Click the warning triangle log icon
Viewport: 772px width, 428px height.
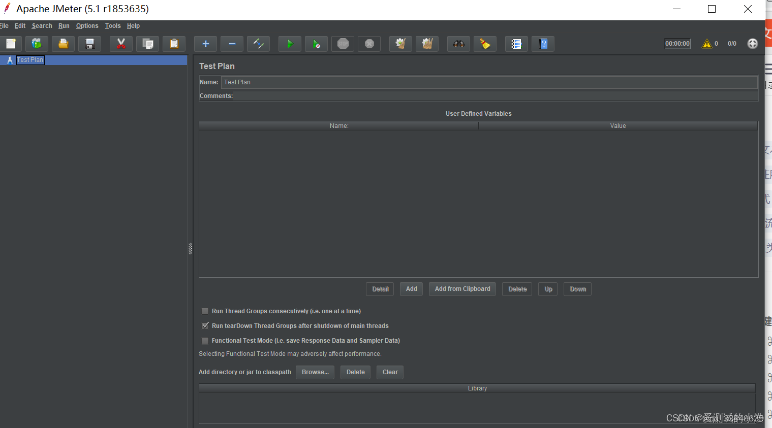coord(706,44)
